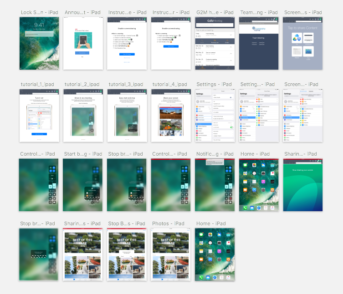Select the Screen...- iPad settings artboard thumbnail
The width and height of the screenshot is (343, 294).
[x=303, y=116]
